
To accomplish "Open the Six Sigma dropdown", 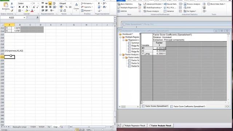I will (190, 11).
